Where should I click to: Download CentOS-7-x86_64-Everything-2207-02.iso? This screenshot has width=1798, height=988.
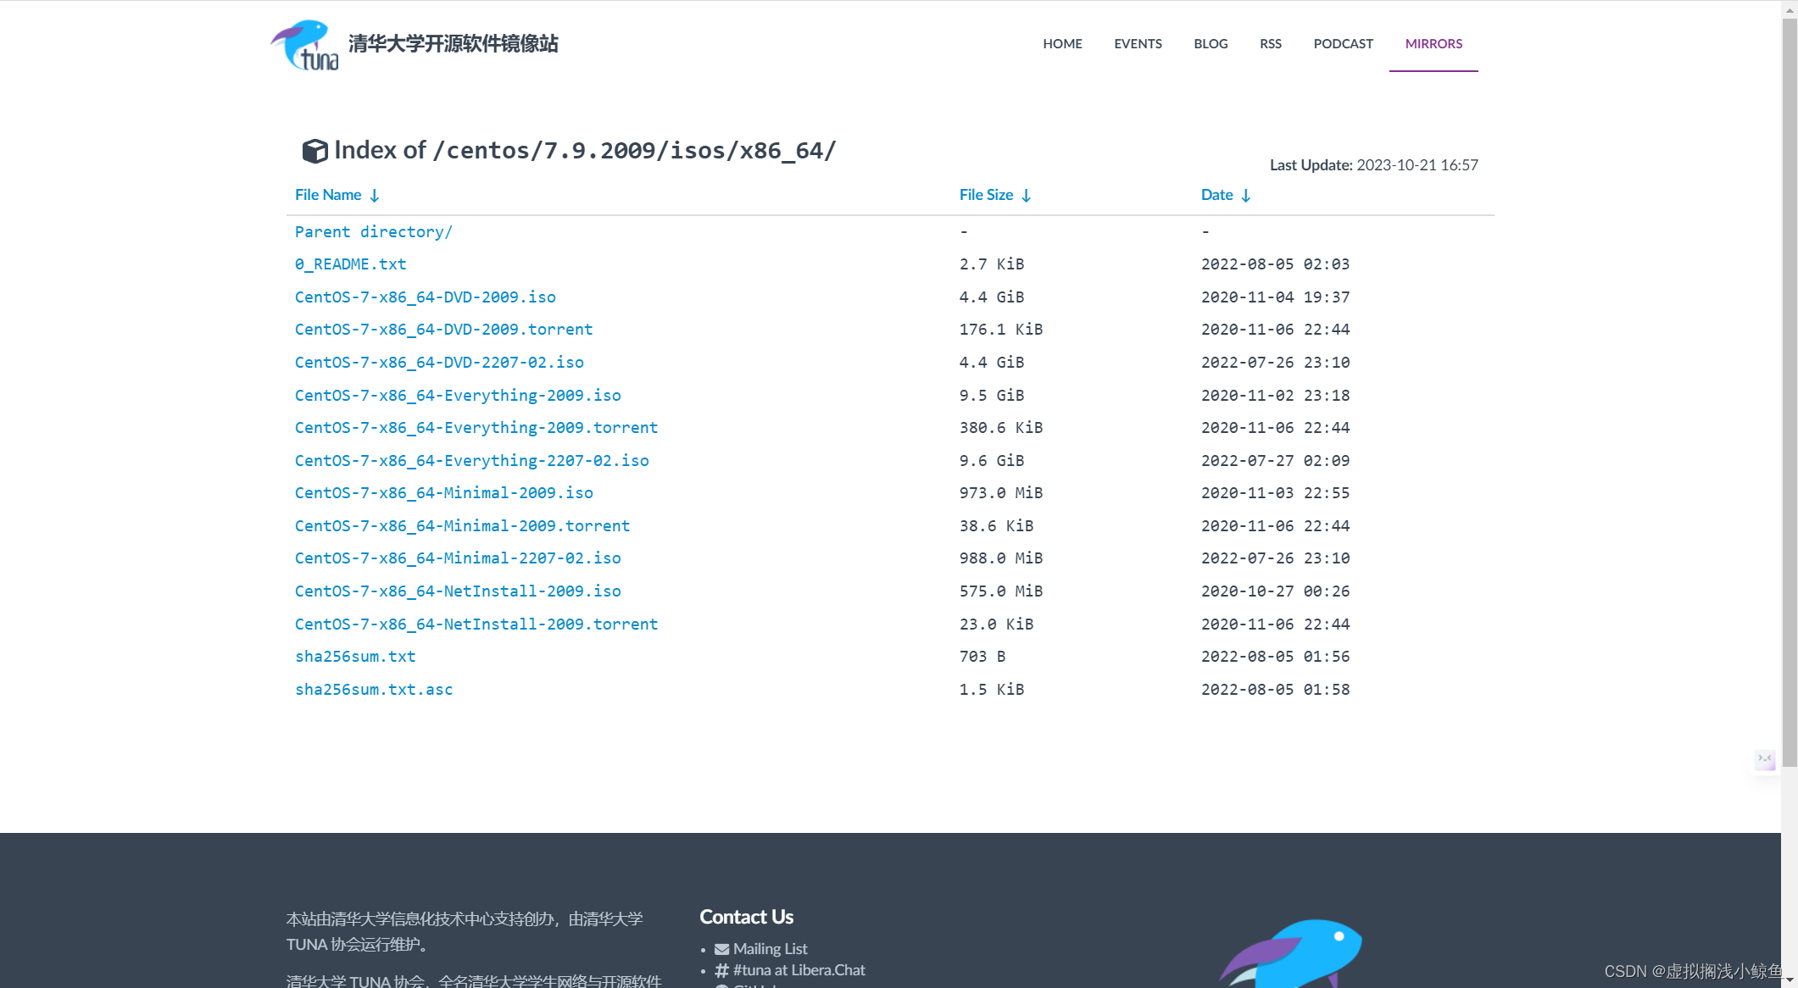[x=472, y=461]
